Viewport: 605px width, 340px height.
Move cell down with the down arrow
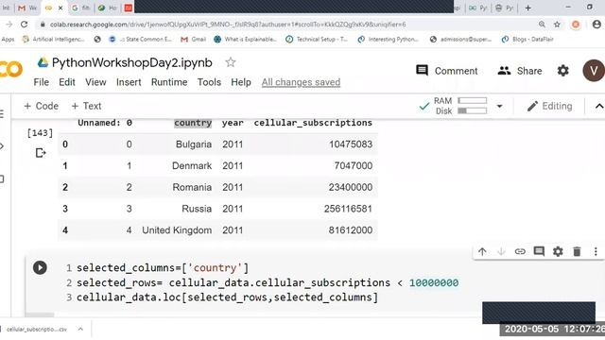pyautogui.click(x=501, y=252)
